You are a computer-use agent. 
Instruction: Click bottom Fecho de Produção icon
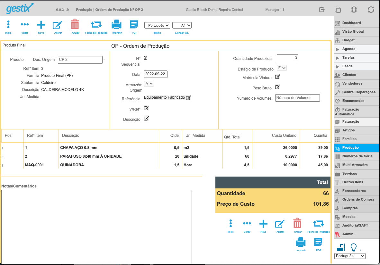[x=319, y=223]
